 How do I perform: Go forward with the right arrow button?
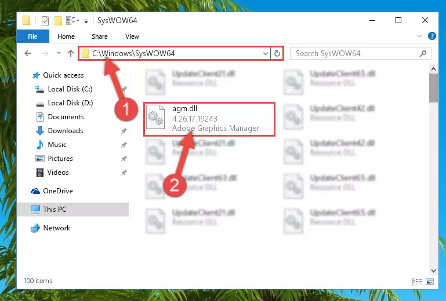pos(45,53)
